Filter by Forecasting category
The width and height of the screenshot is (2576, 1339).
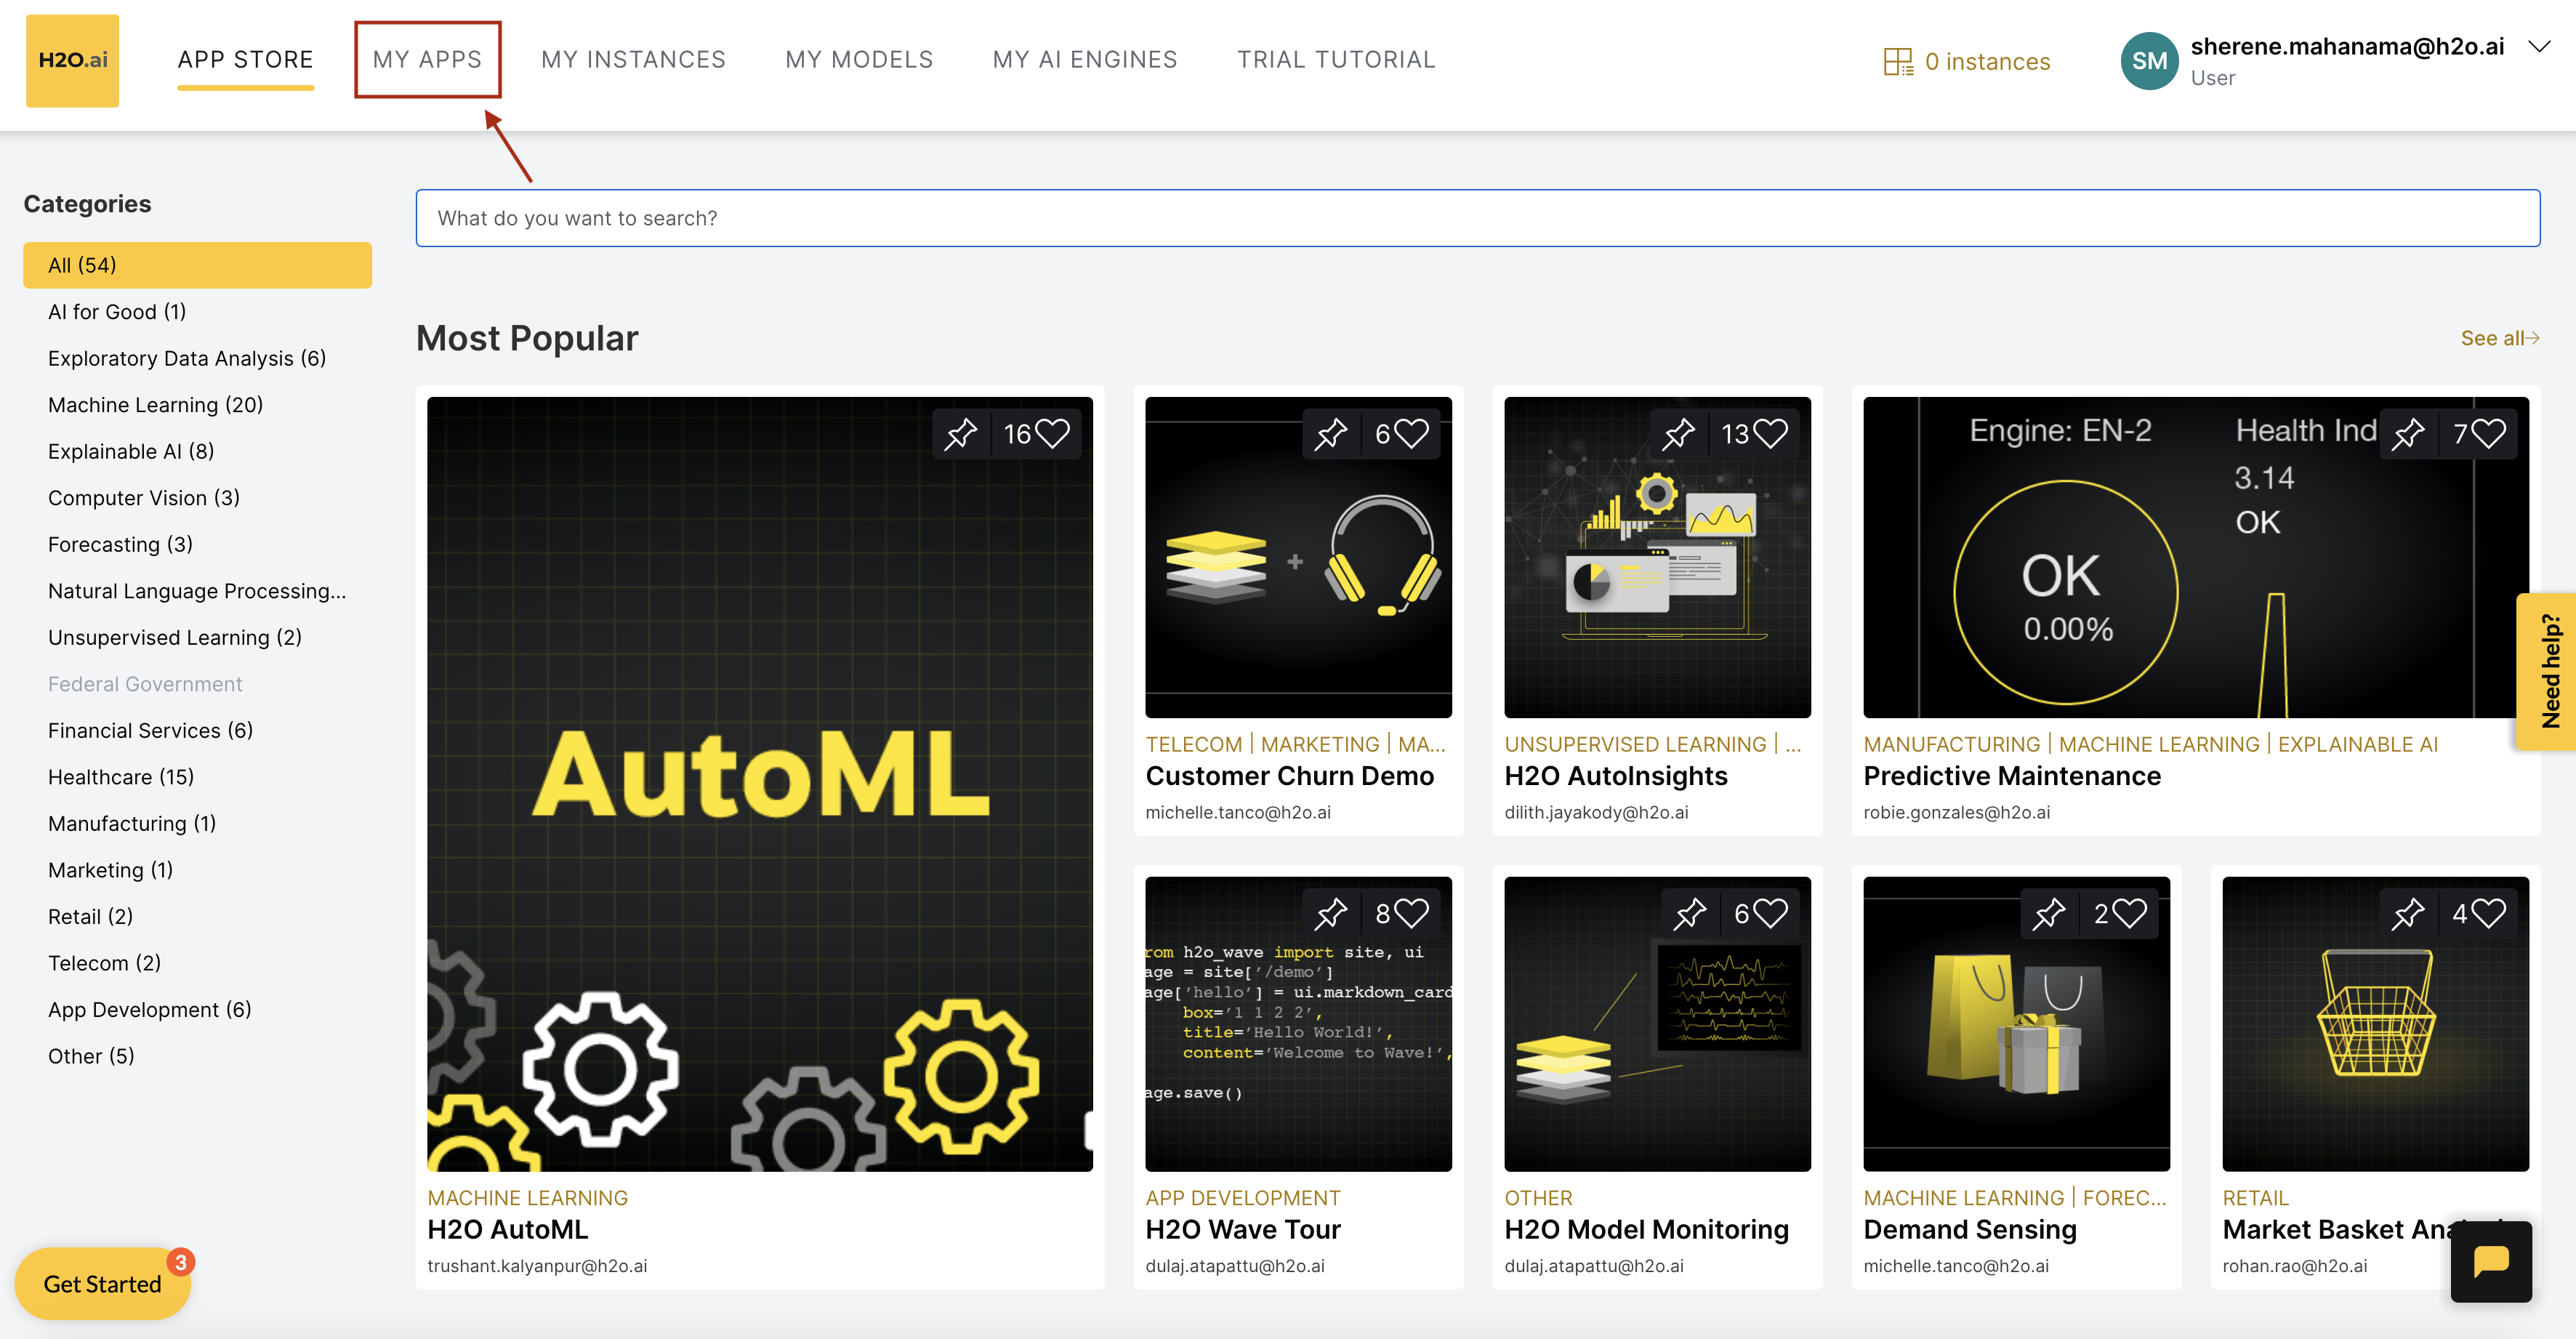point(120,544)
